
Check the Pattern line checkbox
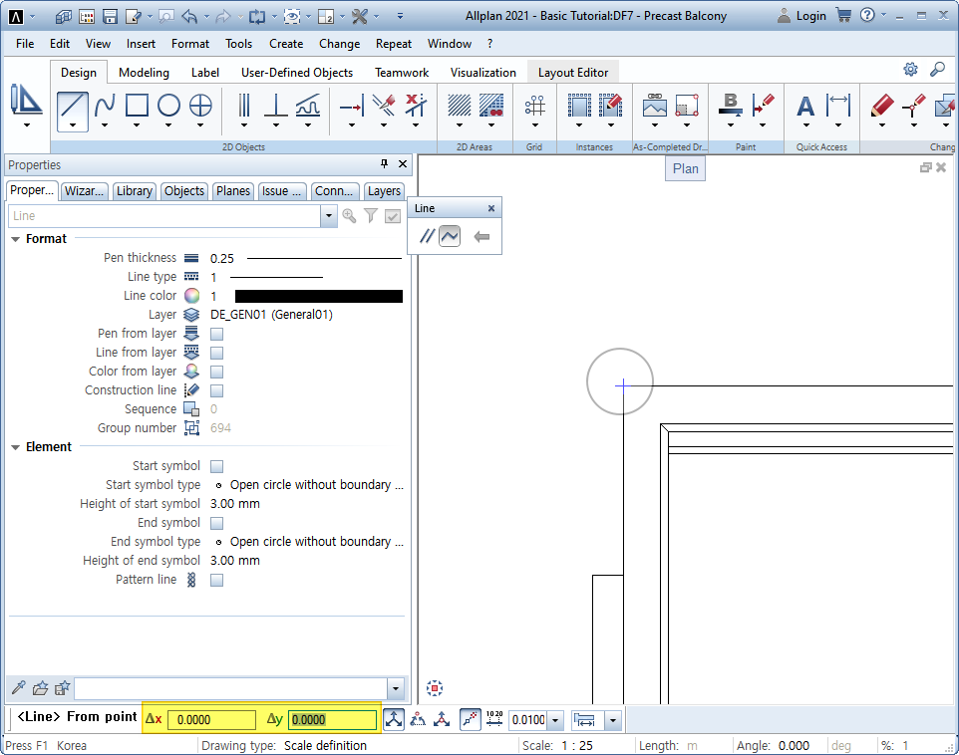coord(216,580)
